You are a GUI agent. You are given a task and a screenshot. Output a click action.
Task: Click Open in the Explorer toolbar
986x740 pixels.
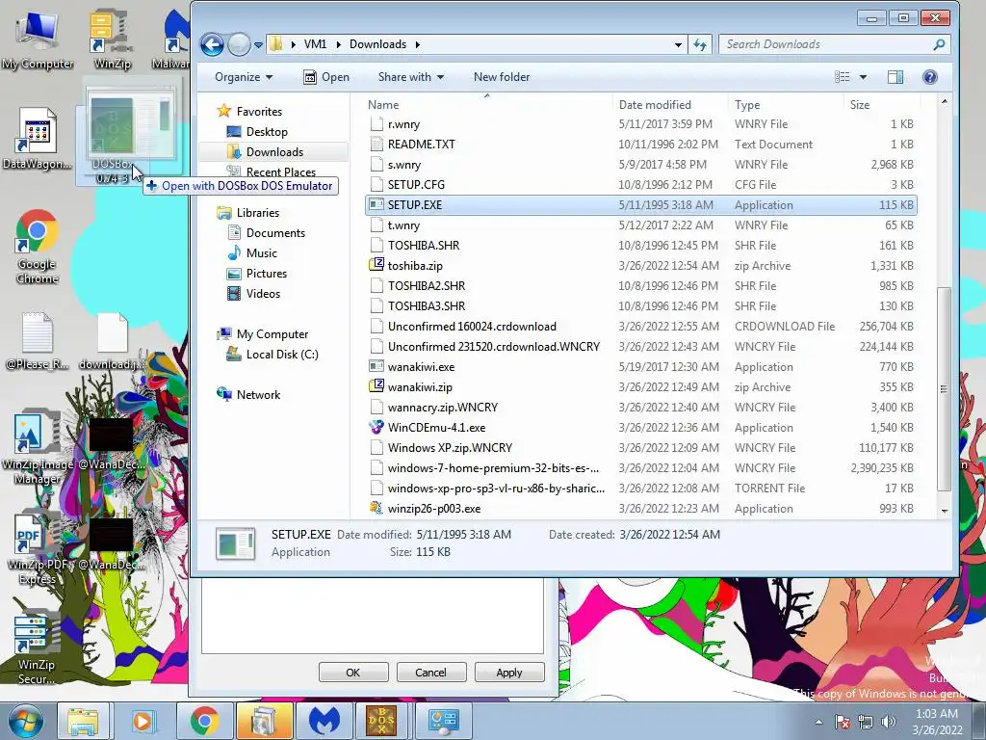[x=326, y=77]
